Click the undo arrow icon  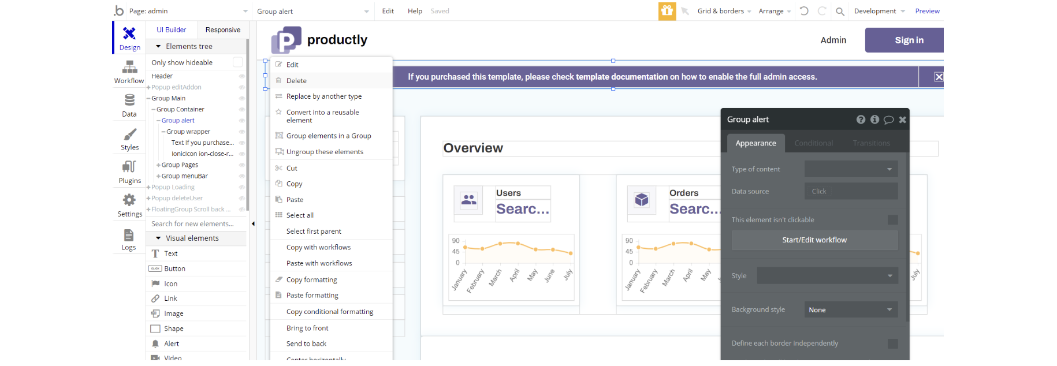(804, 11)
